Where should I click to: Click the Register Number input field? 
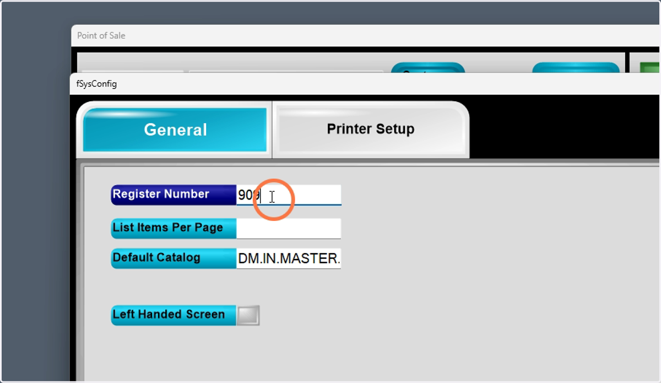[x=289, y=195]
